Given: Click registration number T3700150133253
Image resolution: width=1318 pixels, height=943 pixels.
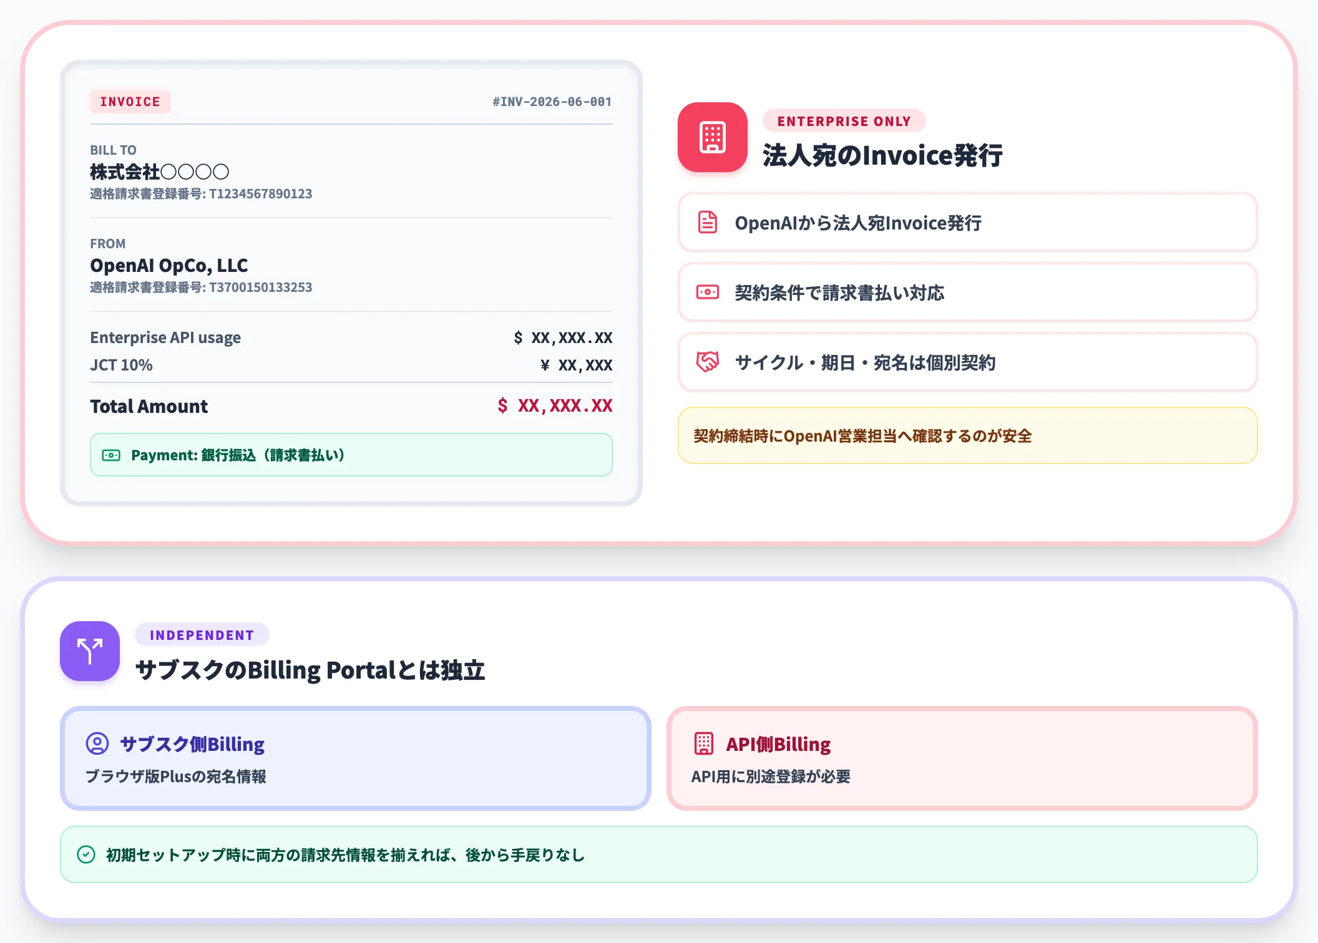Looking at the screenshot, I should pos(260,288).
